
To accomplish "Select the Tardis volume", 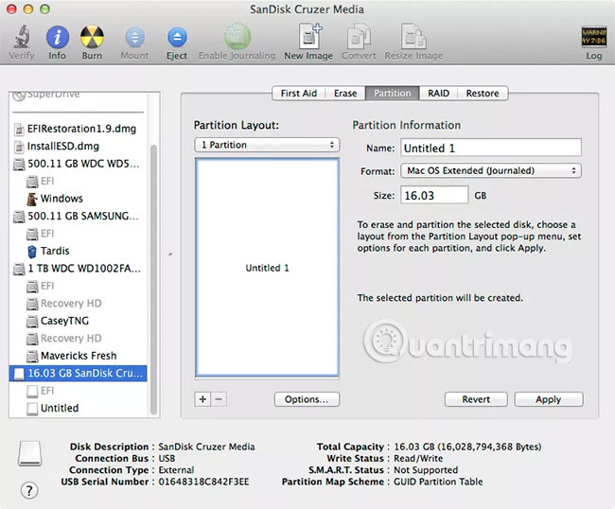I will [78, 251].
